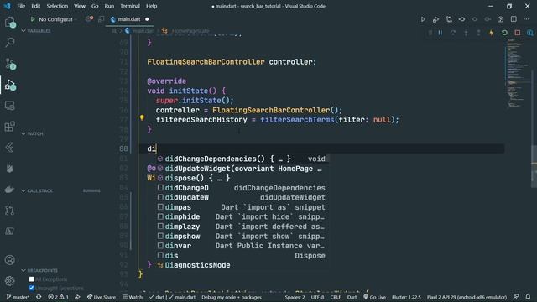Open the Search view in activity bar

[9, 43]
